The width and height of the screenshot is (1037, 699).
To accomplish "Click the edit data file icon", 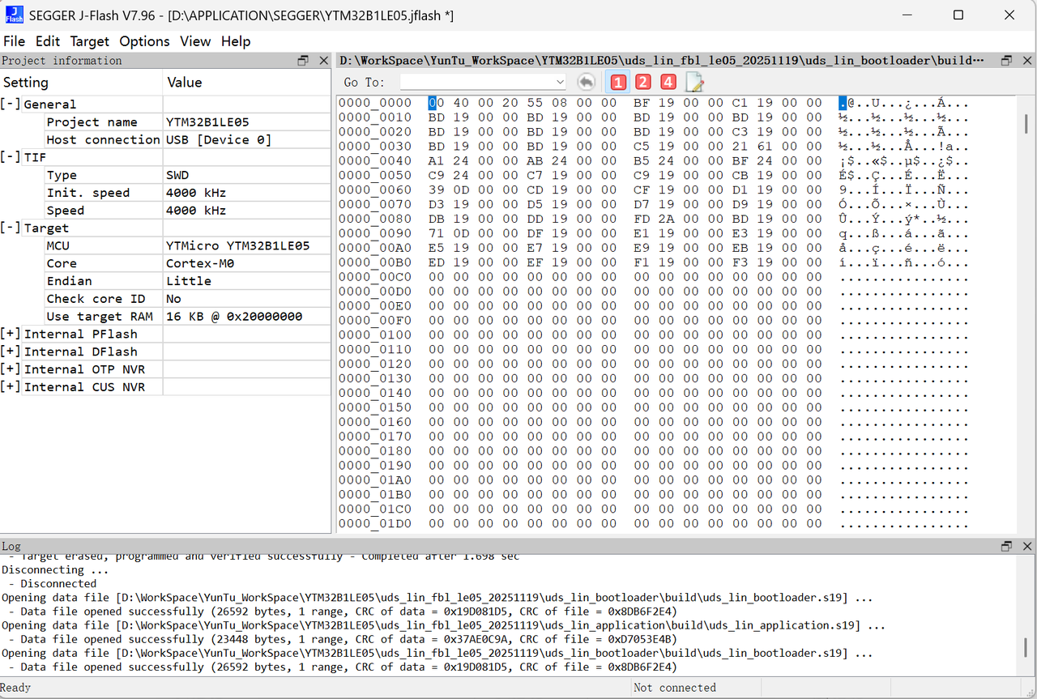I will tap(694, 82).
